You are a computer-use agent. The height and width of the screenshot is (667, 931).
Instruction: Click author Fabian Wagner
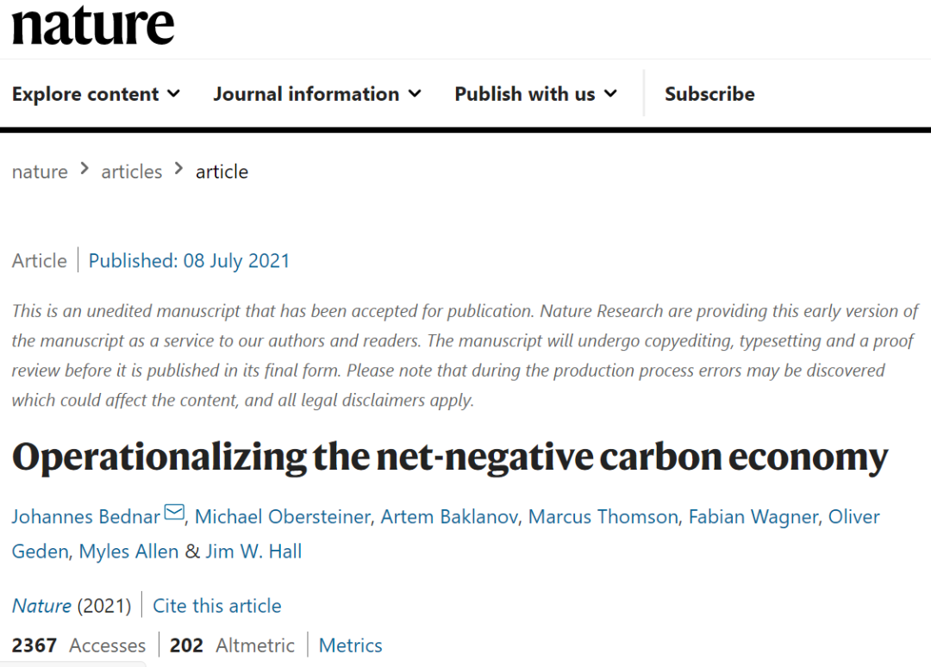tap(753, 517)
